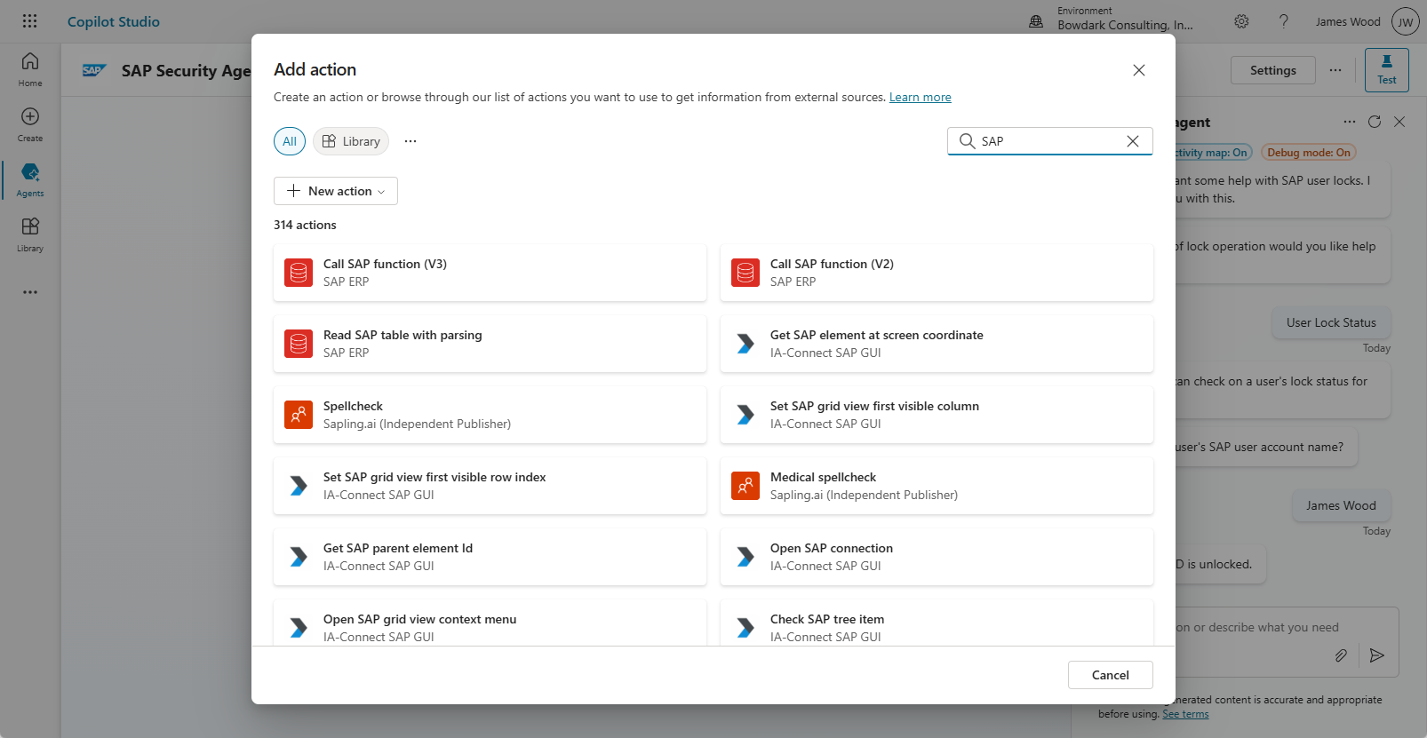Attach a file in chat box

(x=1341, y=655)
